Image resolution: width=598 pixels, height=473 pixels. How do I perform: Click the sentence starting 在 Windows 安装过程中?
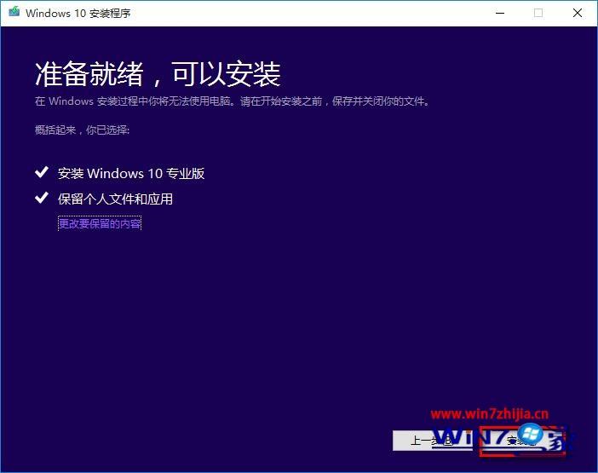point(233,101)
